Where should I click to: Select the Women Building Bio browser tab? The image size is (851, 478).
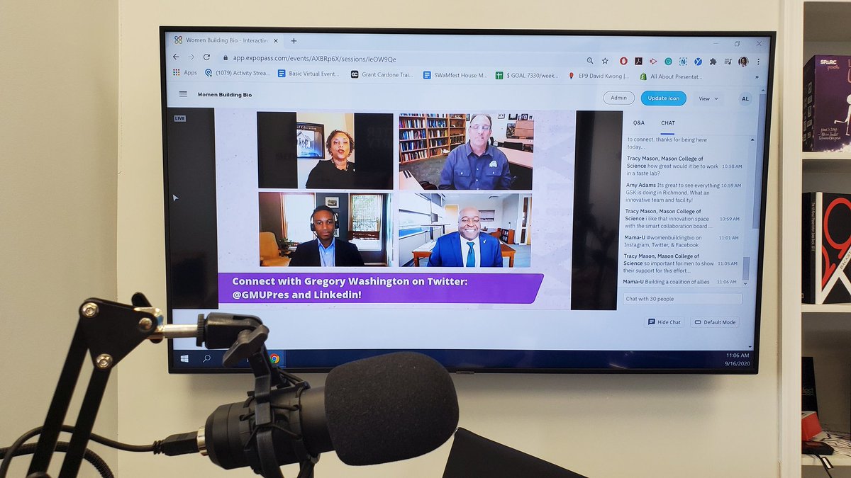pos(226,40)
